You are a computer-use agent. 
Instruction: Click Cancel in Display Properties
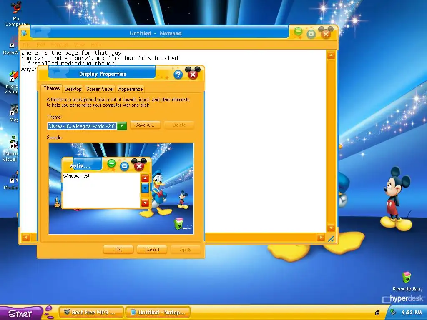tap(152, 250)
